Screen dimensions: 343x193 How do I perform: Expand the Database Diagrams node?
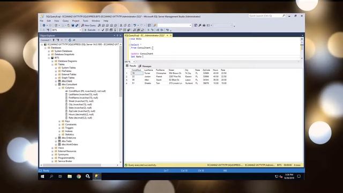(x=53, y=61)
